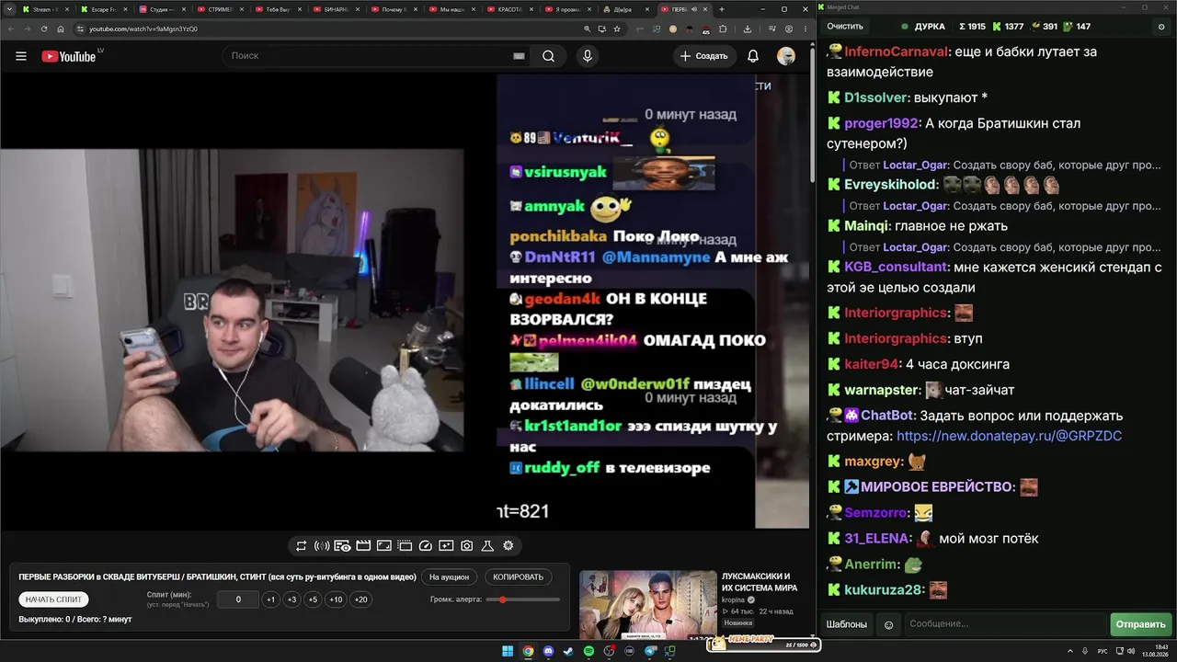Click the YouTube search magnifier button
Viewport: 1177px width, 662px height.
tap(548, 56)
